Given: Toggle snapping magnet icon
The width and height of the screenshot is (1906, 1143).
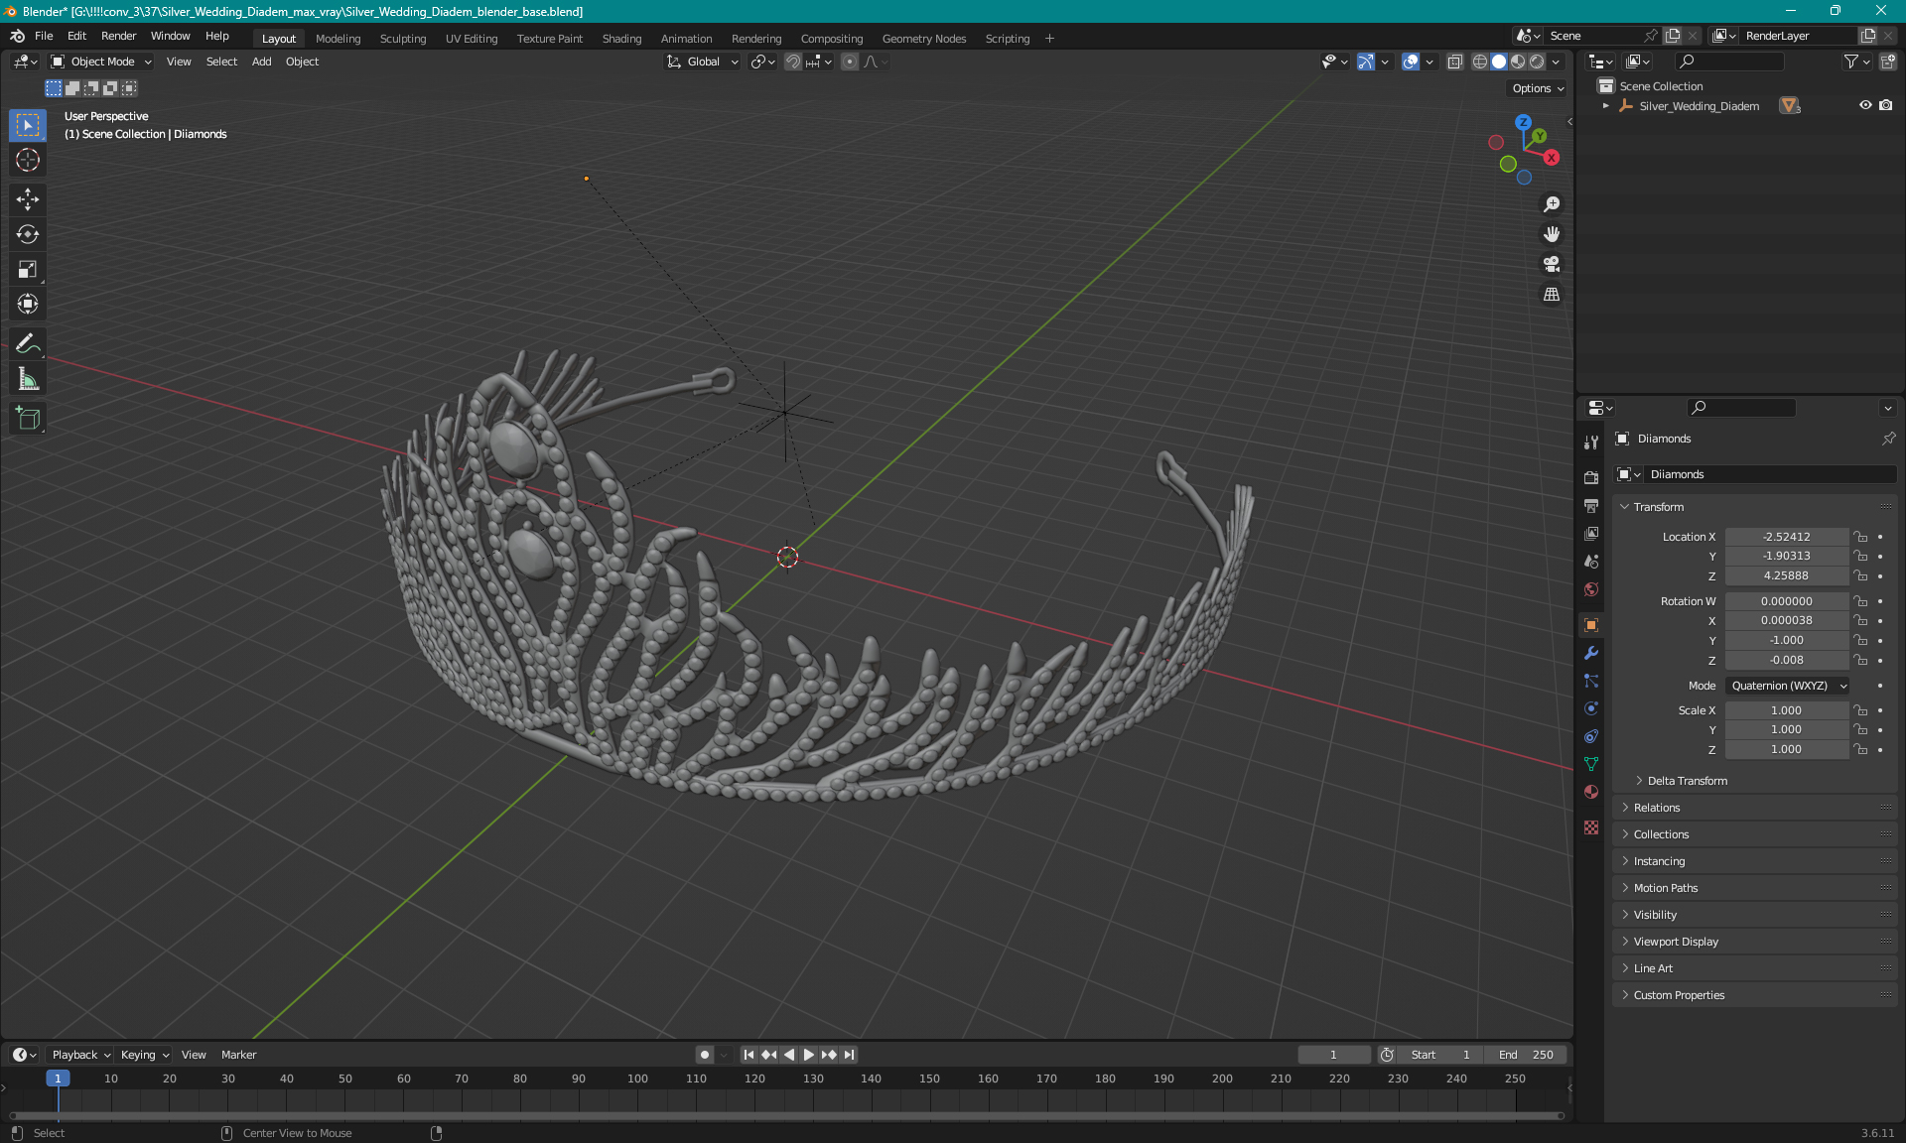Looking at the screenshot, I should pos(793,62).
